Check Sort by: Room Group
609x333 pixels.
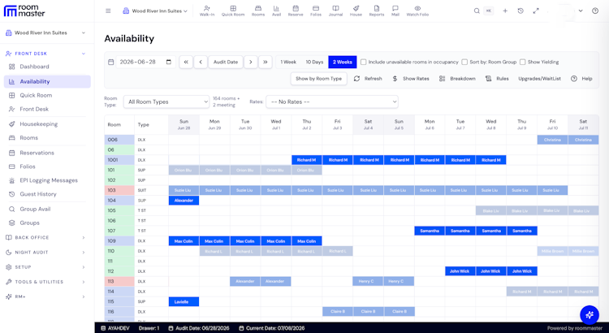point(464,63)
